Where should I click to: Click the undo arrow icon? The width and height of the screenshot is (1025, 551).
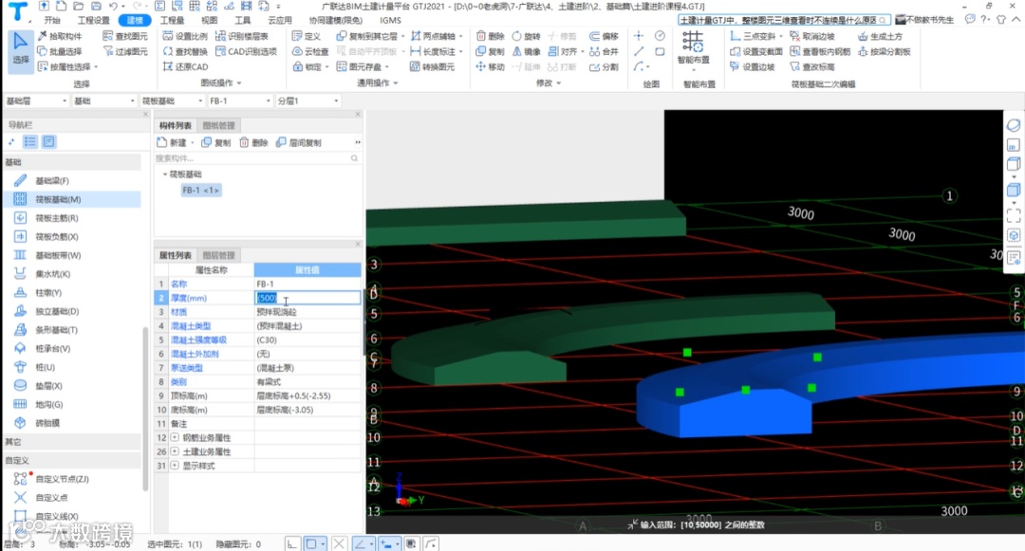coord(113,6)
